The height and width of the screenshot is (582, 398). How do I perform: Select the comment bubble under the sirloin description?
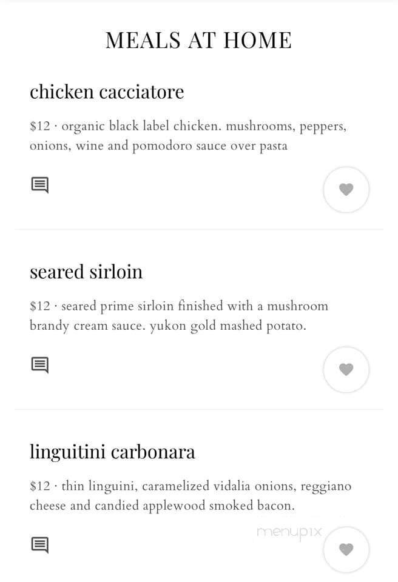click(x=39, y=365)
